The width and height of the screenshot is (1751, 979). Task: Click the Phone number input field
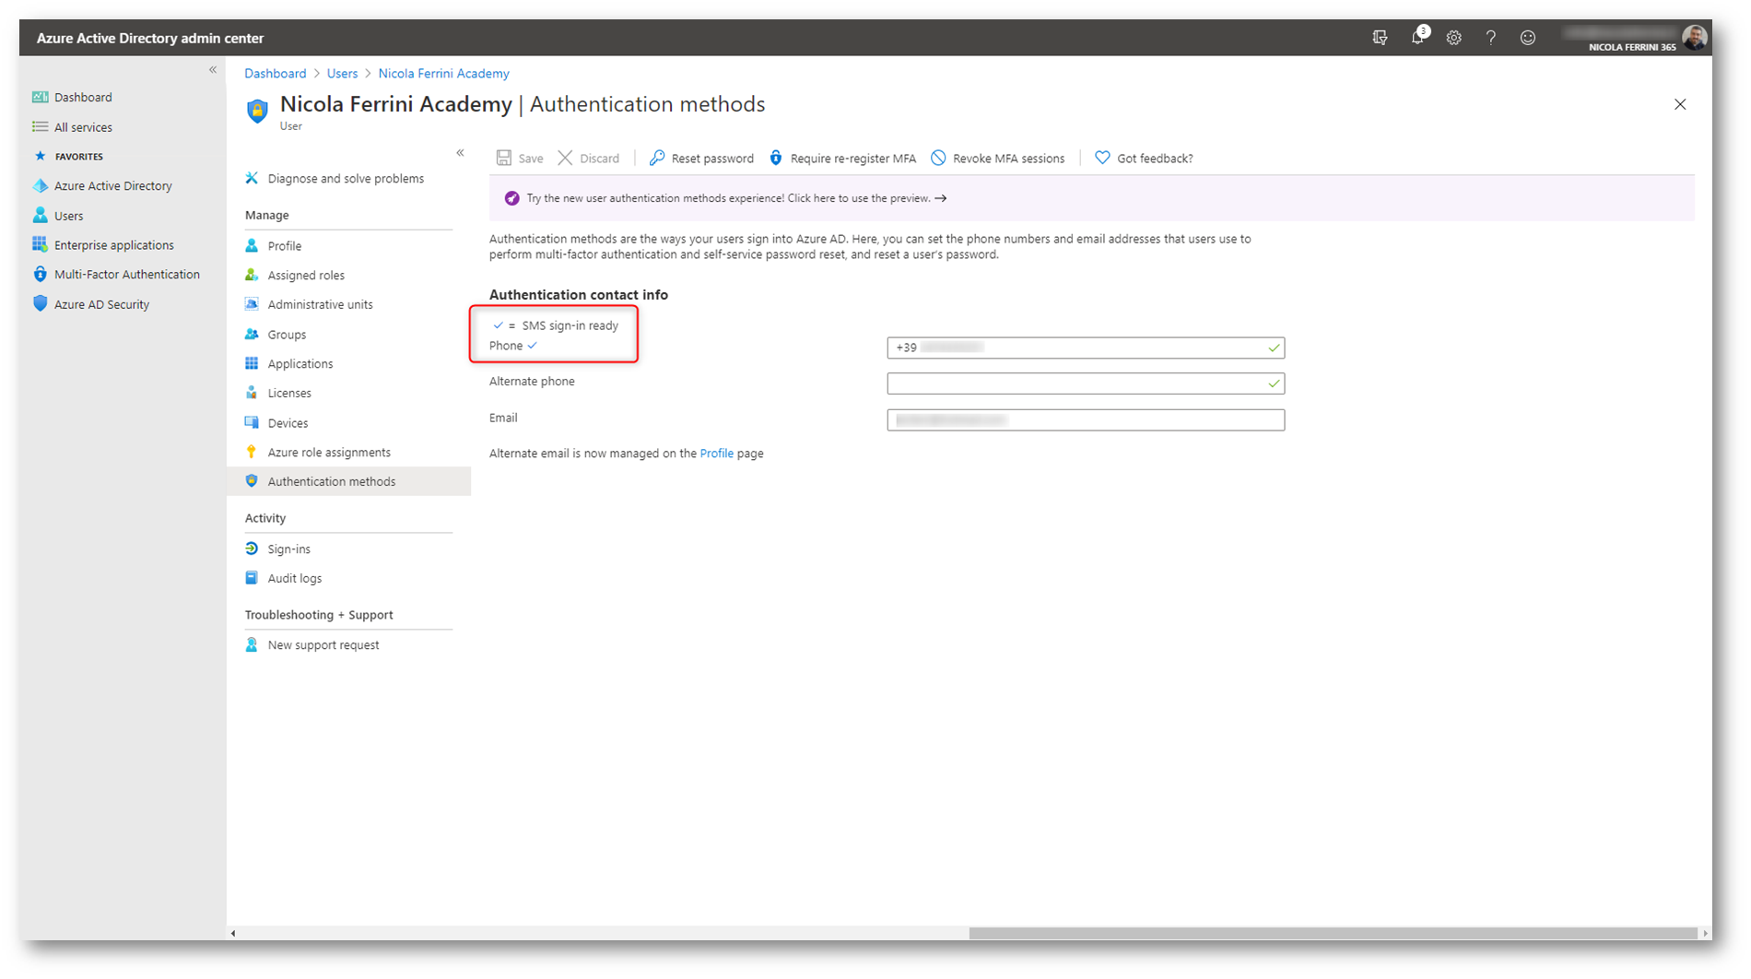coord(1086,348)
